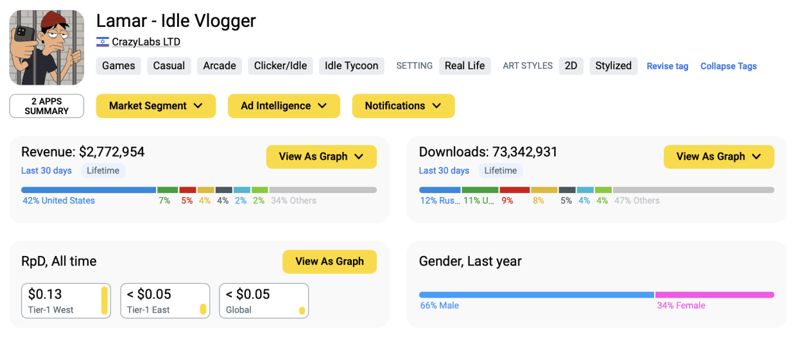Viewport: 796px width, 342px height.
Task: Click the Israel flag icon beside CrazyLabs
Action: pos(102,42)
